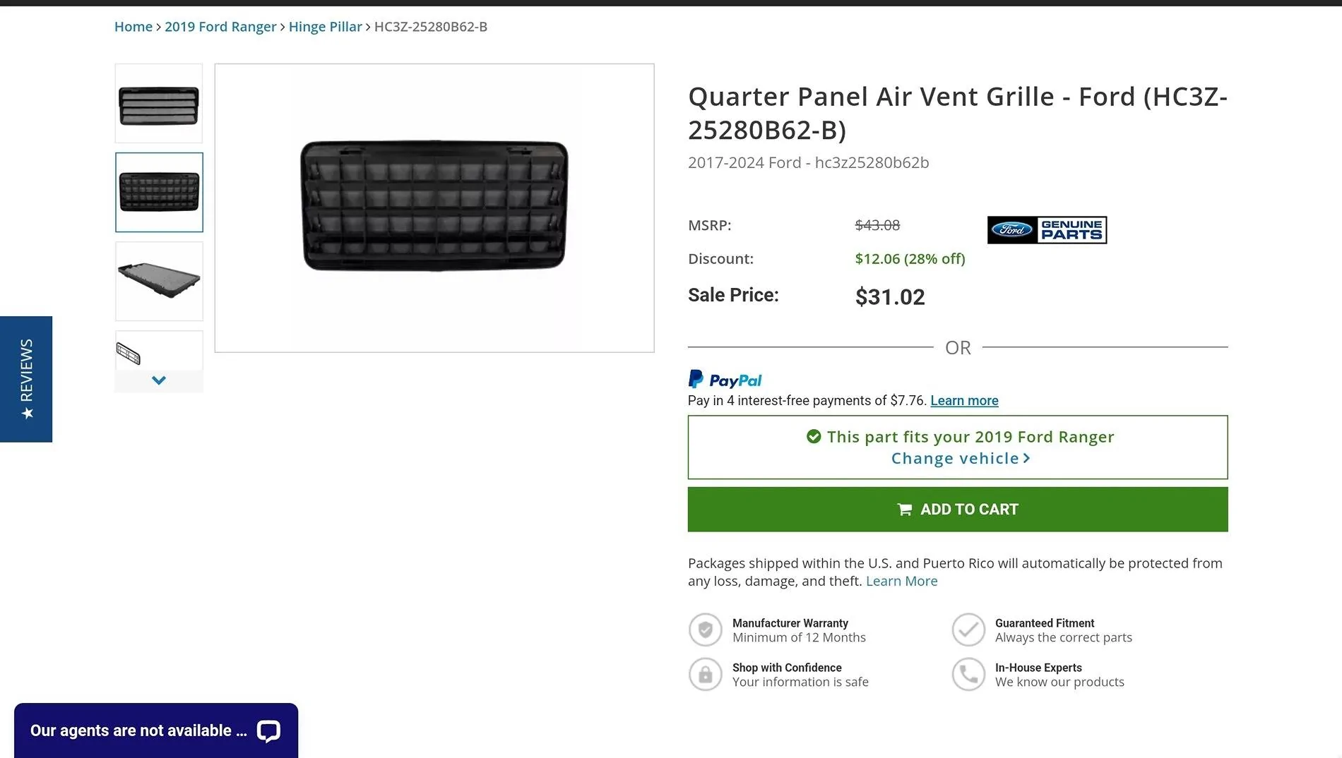Image resolution: width=1342 pixels, height=758 pixels.
Task: Click the Shop with Confidence lock icon
Action: coord(706,675)
